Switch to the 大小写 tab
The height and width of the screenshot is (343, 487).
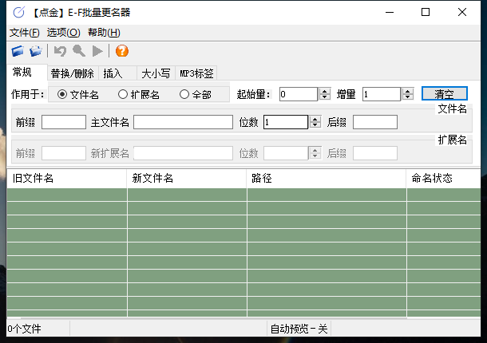156,73
